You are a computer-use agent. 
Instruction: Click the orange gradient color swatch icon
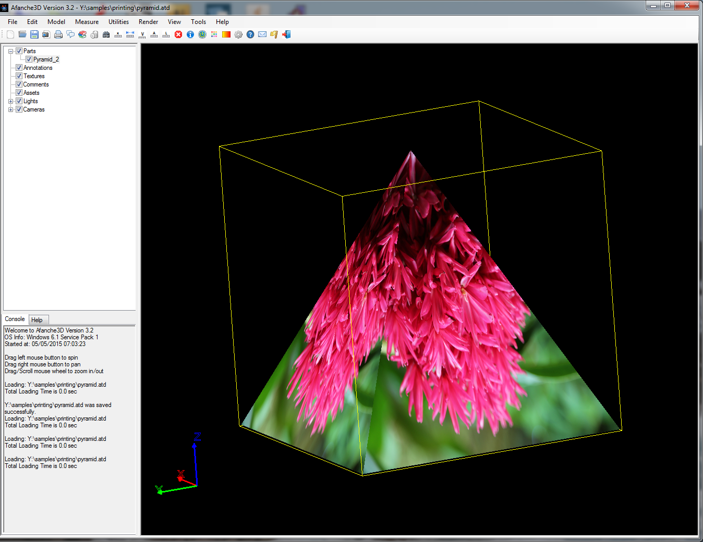tap(226, 34)
